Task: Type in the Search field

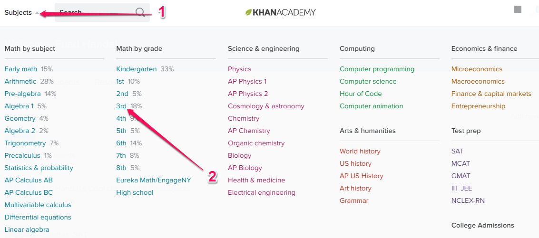Action: tap(95, 12)
